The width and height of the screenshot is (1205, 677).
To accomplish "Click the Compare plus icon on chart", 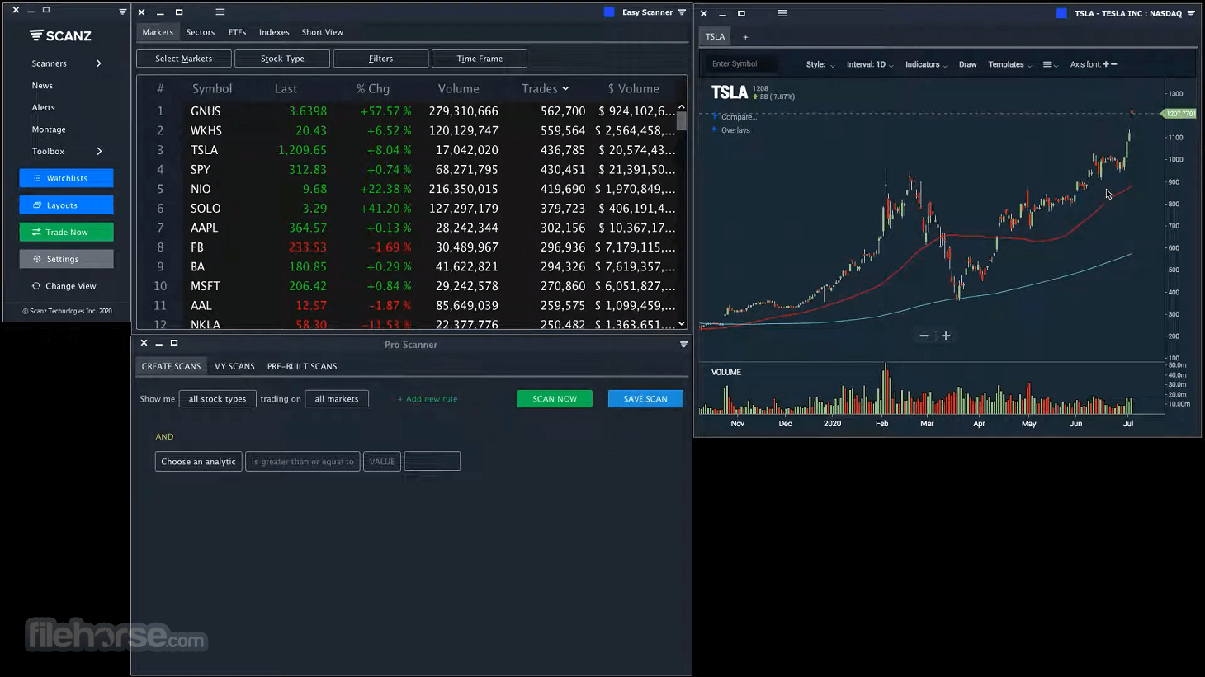I will tap(715, 116).
